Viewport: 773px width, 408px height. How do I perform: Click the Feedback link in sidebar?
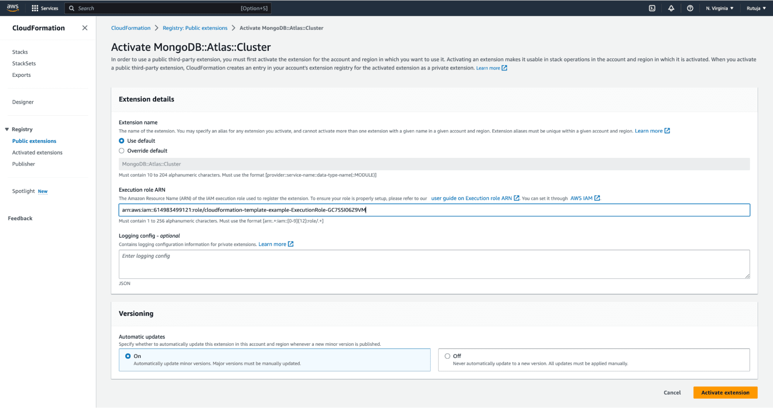20,218
